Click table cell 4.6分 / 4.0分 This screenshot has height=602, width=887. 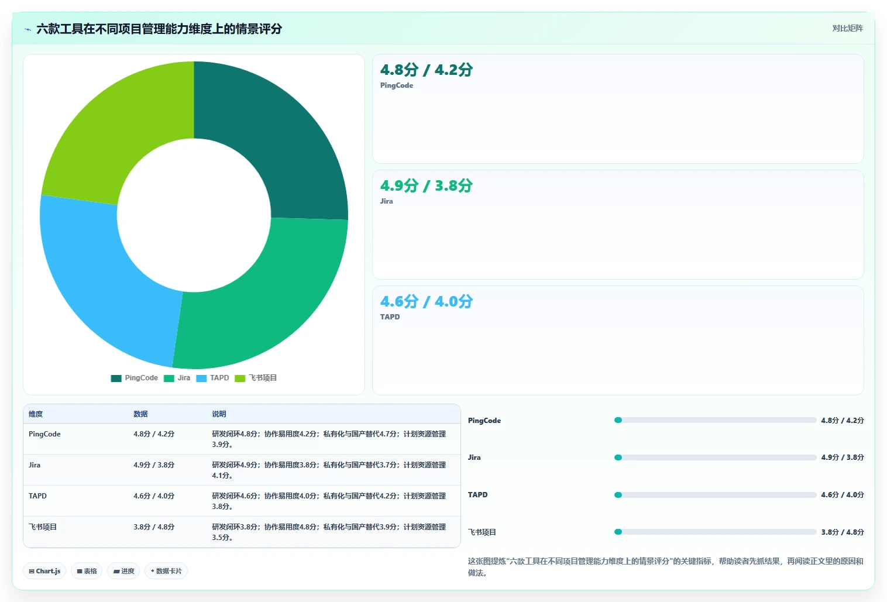coord(154,496)
